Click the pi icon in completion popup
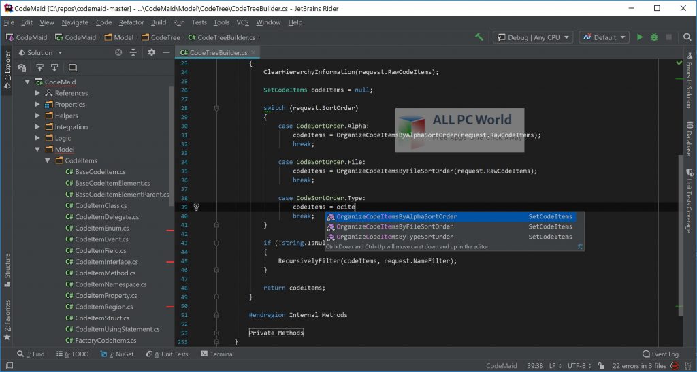 click(580, 246)
